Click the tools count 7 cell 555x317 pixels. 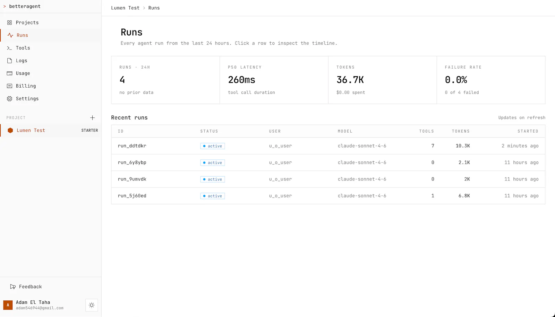point(433,146)
